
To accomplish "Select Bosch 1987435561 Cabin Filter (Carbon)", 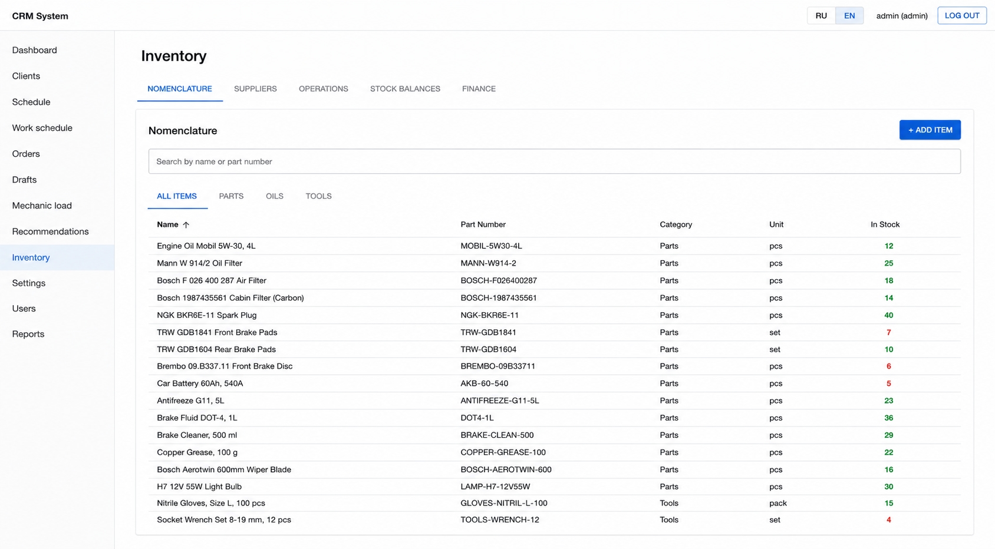I will coord(554,298).
